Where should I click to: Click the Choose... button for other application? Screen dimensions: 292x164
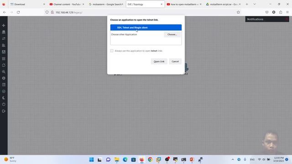click(x=172, y=35)
